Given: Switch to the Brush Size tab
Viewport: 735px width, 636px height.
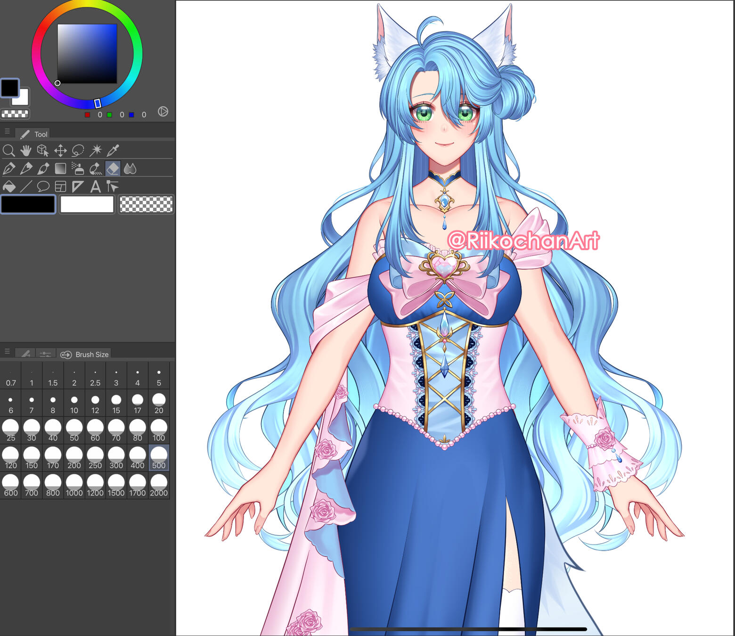Looking at the screenshot, I should click(x=86, y=354).
